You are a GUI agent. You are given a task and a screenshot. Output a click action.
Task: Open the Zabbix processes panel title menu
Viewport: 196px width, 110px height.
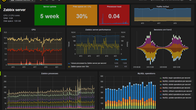(x=50, y=73)
